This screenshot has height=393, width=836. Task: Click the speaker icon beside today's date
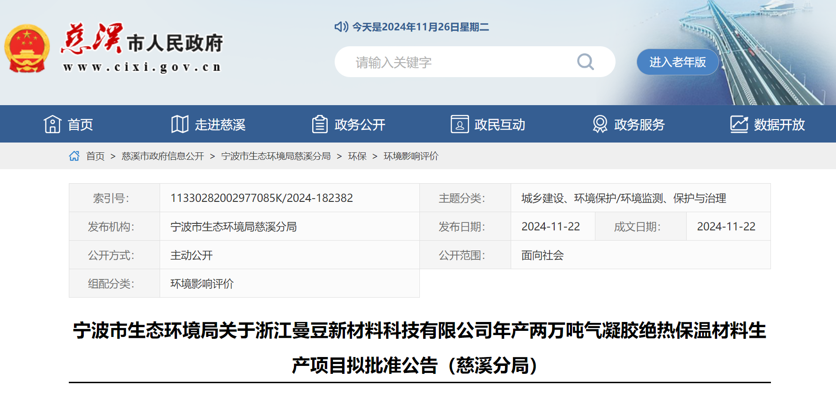pyautogui.click(x=341, y=27)
